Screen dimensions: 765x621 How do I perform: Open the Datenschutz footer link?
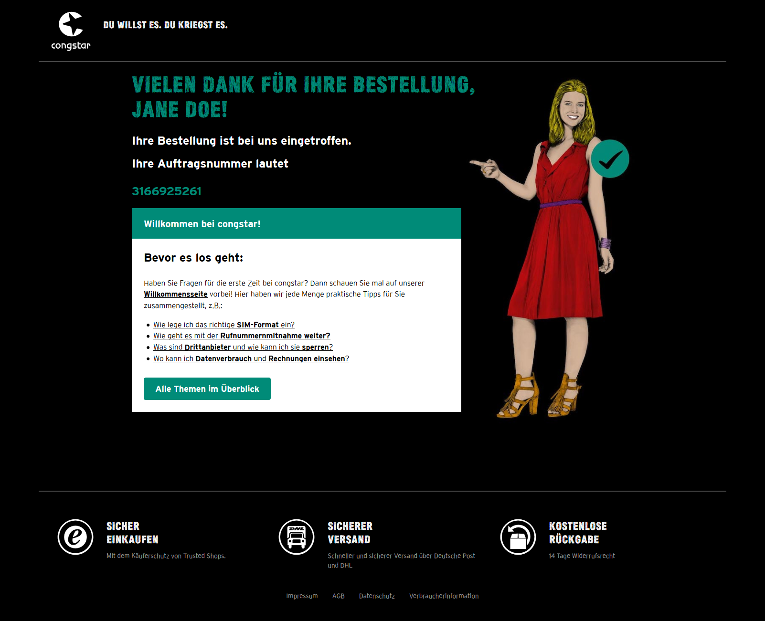(x=377, y=596)
